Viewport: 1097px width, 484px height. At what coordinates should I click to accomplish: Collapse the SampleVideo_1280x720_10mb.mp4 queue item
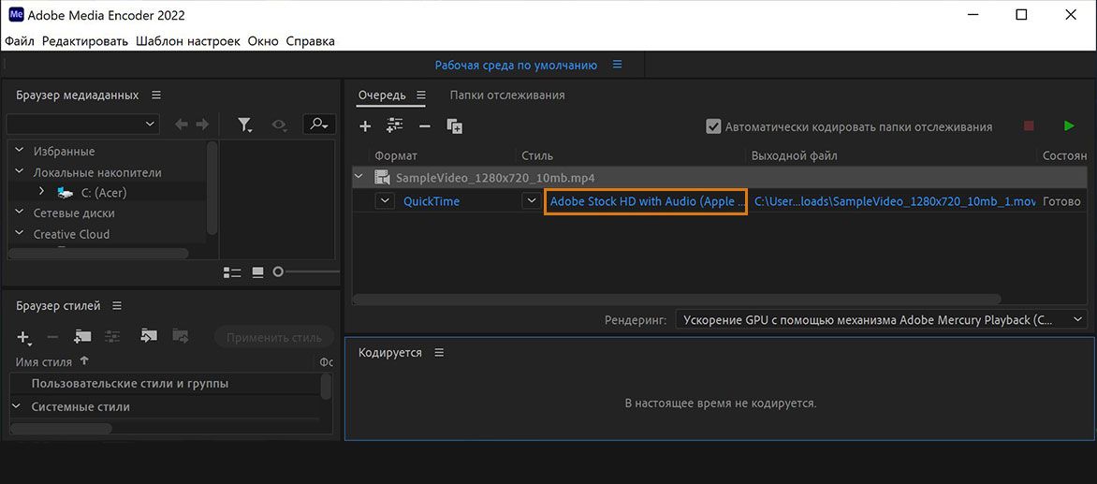pos(358,177)
